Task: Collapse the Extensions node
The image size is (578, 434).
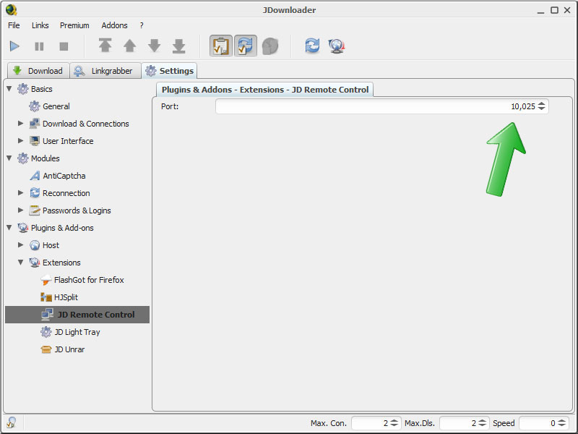Action: [21, 263]
